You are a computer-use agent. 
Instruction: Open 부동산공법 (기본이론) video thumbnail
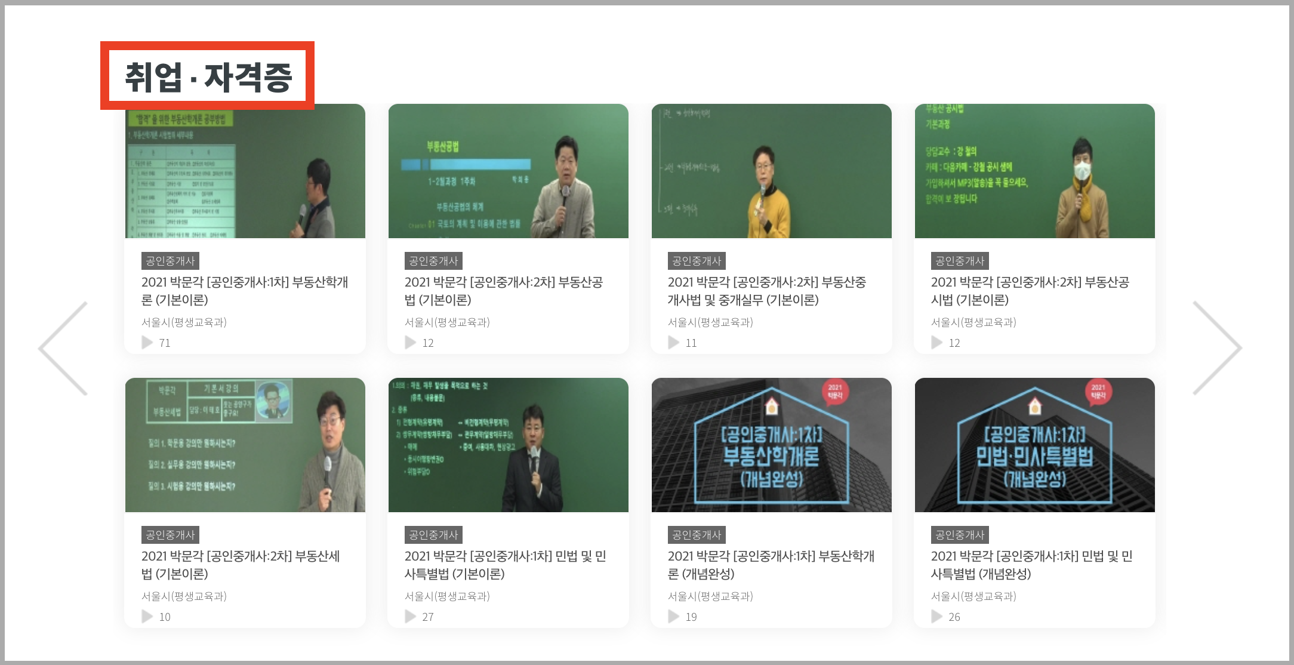(508, 171)
